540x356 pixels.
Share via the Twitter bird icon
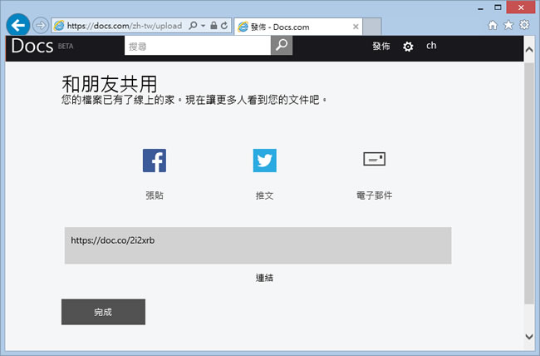pos(264,161)
